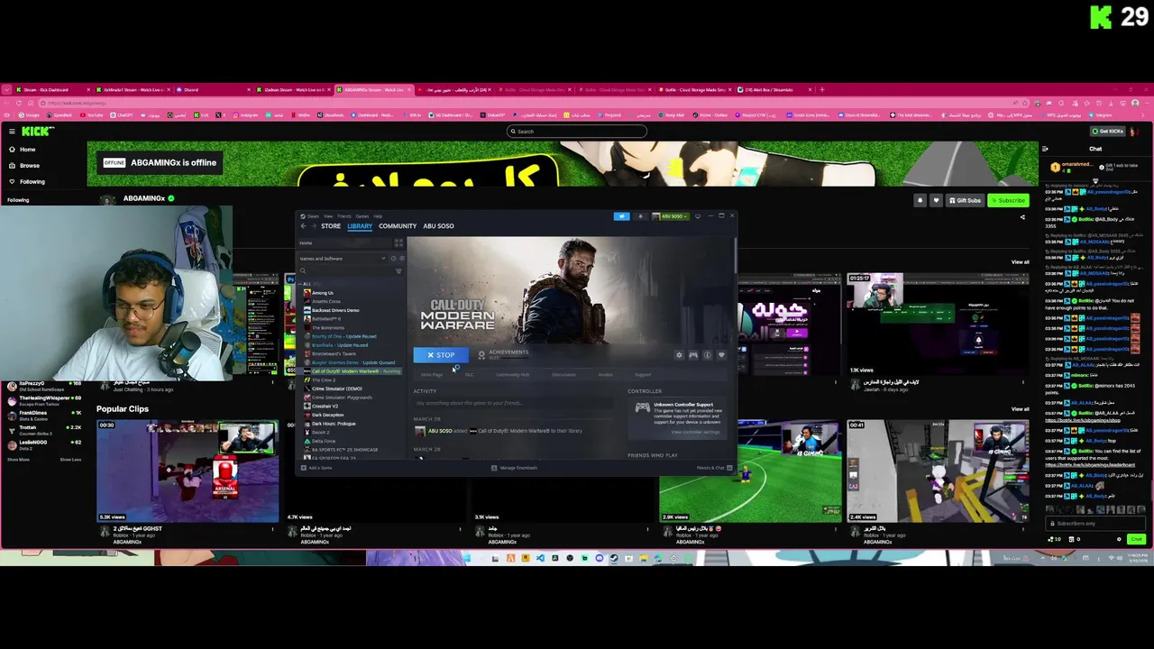The width and height of the screenshot is (1154, 649).
Task: Open the ABU SOSO profile tab in Steam
Action: click(x=438, y=226)
